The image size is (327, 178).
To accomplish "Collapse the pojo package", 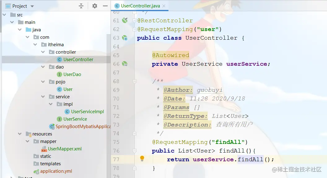I will click(x=43, y=82).
